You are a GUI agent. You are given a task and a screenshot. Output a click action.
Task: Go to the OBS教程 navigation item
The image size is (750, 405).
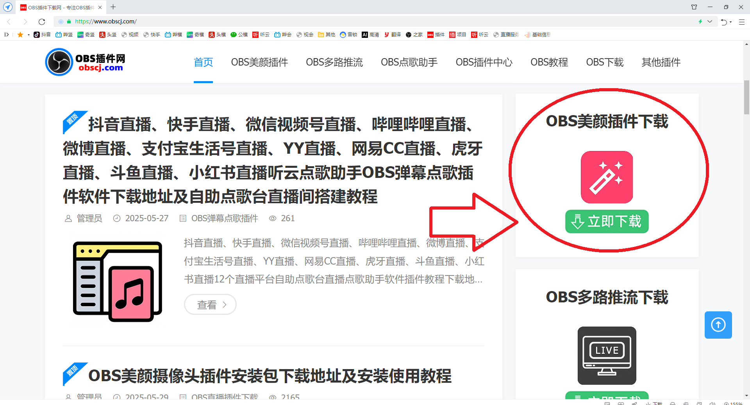click(x=549, y=62)
